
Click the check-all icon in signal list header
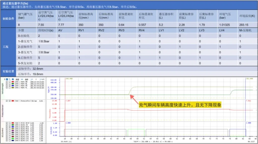[7, 79]
